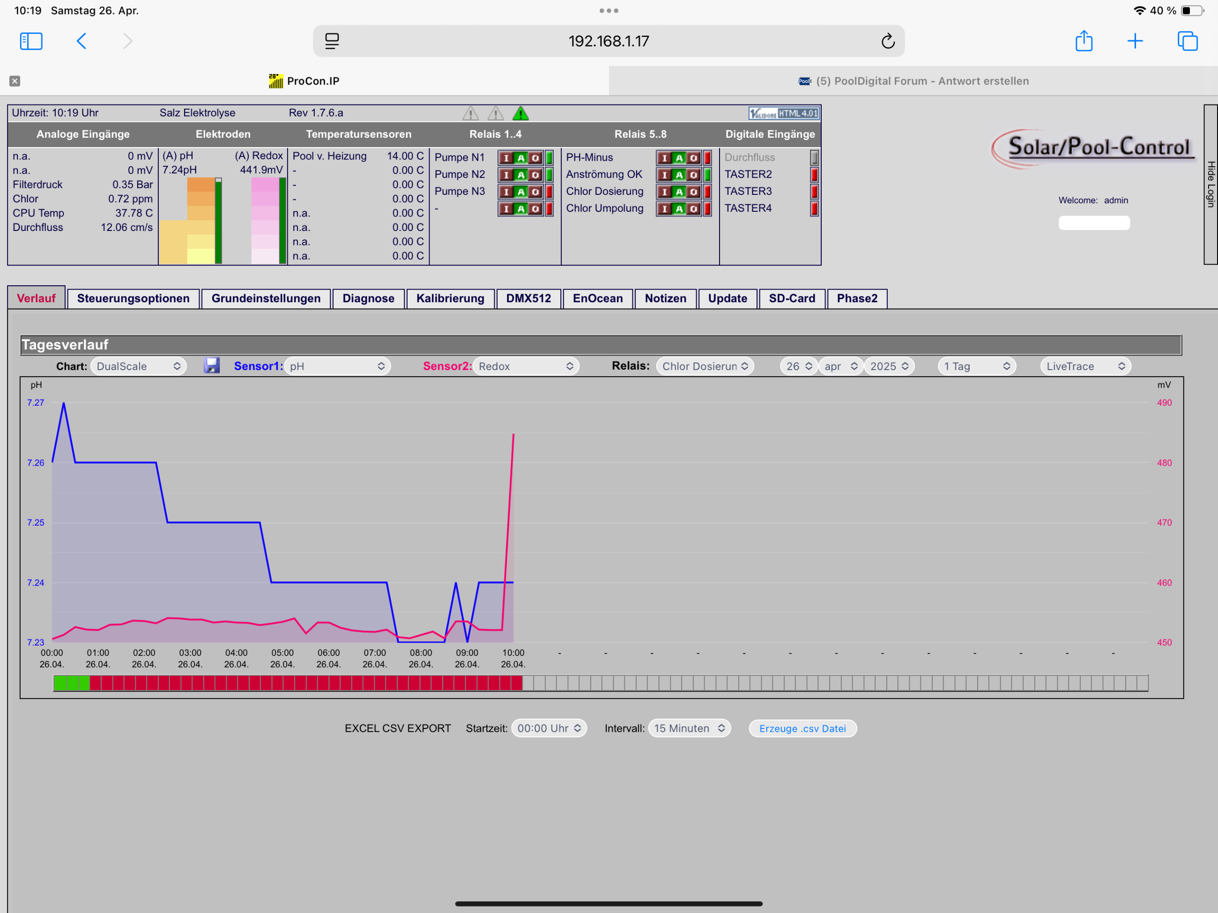The width and height of the screenshot is (1218, 913).
Task: Open the Share sheet icon
Action: (1084, 41)
